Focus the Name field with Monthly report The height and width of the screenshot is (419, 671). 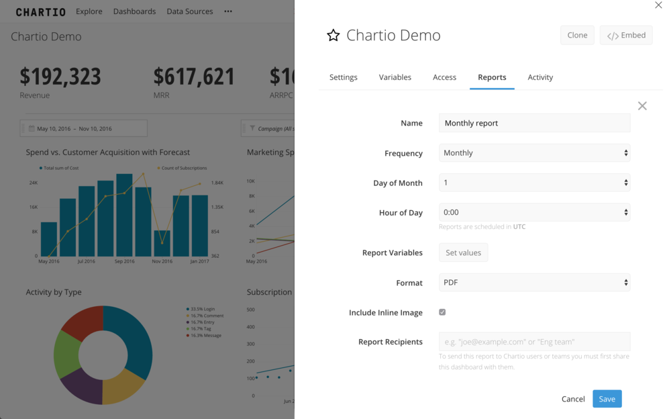(x=535, y=123)
